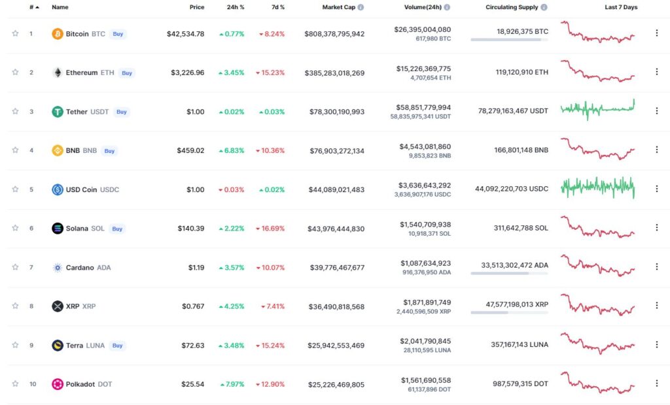
Task: Click the Polkadot pink logo icon
Action: click(x=58, y=384)
